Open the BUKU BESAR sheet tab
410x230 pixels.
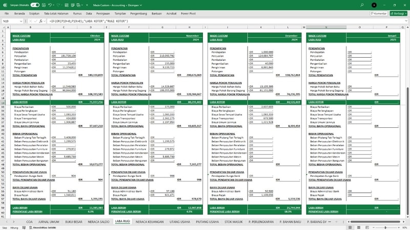pyautogui.click(x=73, y=222)
